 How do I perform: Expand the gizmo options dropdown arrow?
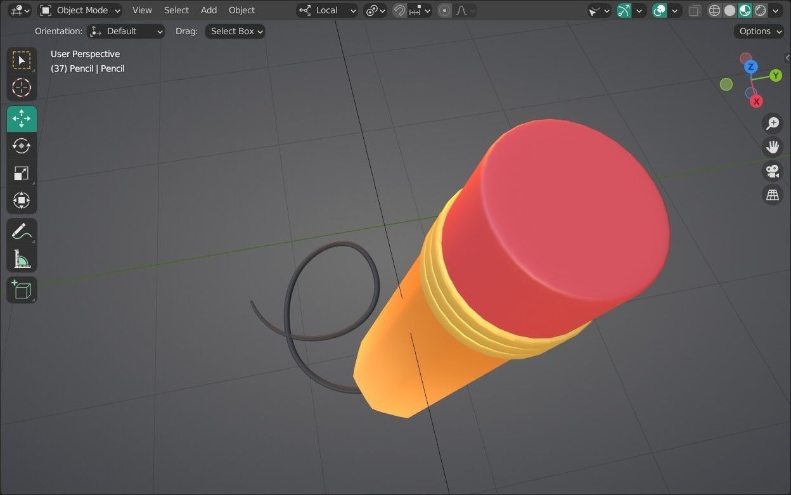(640, 10)
